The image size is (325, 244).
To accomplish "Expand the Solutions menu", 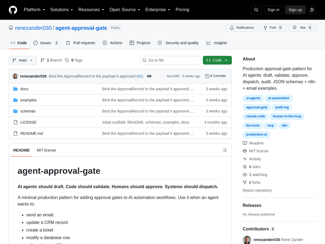I will click(62, 10).
